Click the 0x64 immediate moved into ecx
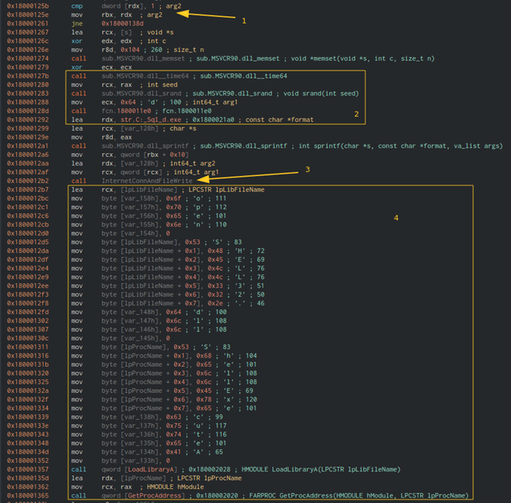 128,102
